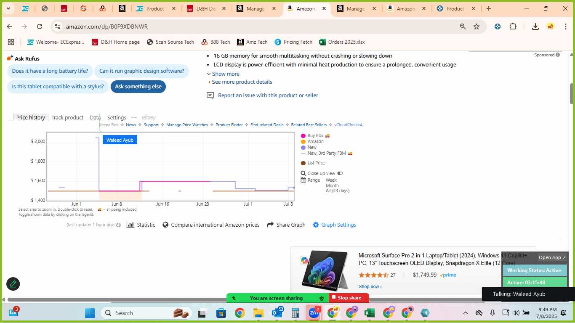Toggle Amazon legend series

click(x=312, y=142)
